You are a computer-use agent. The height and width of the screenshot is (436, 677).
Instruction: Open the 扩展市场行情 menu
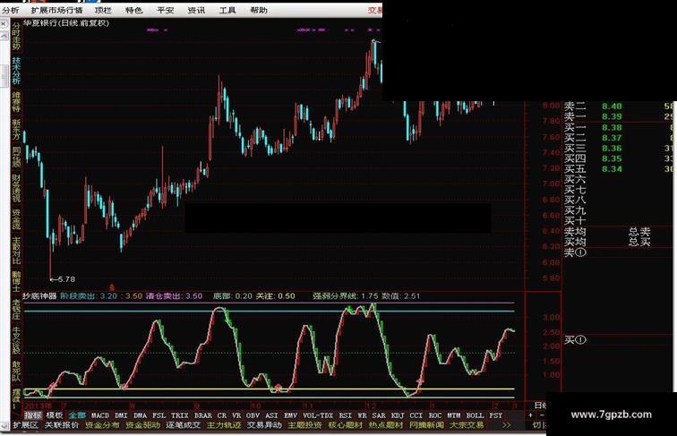[56, 10]
